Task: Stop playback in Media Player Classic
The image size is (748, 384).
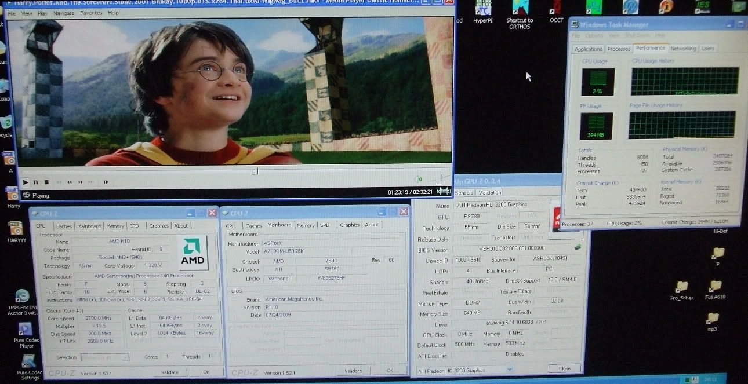Action: [x=47, y=182]
